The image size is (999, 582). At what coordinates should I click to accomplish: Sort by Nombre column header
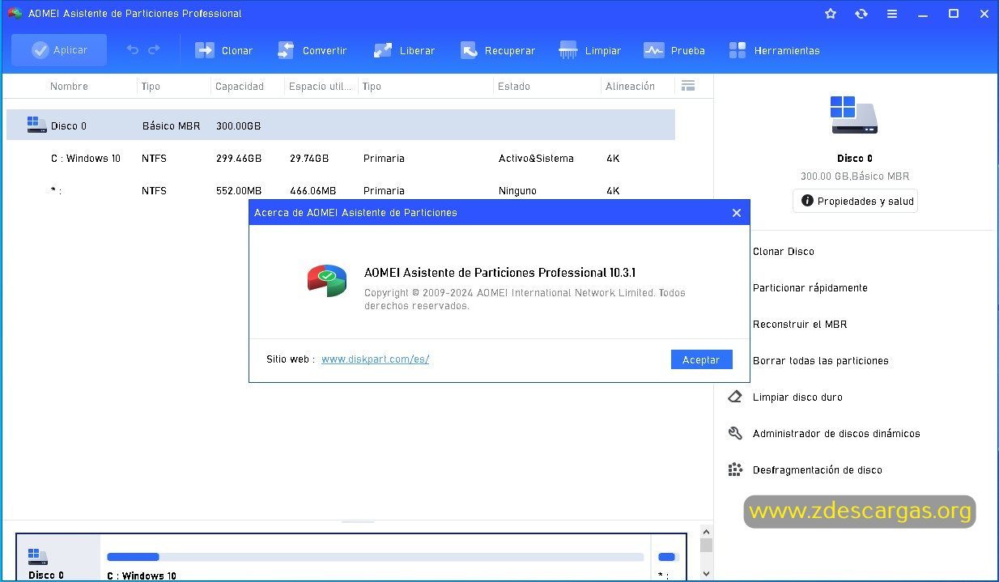coord(69,87)
